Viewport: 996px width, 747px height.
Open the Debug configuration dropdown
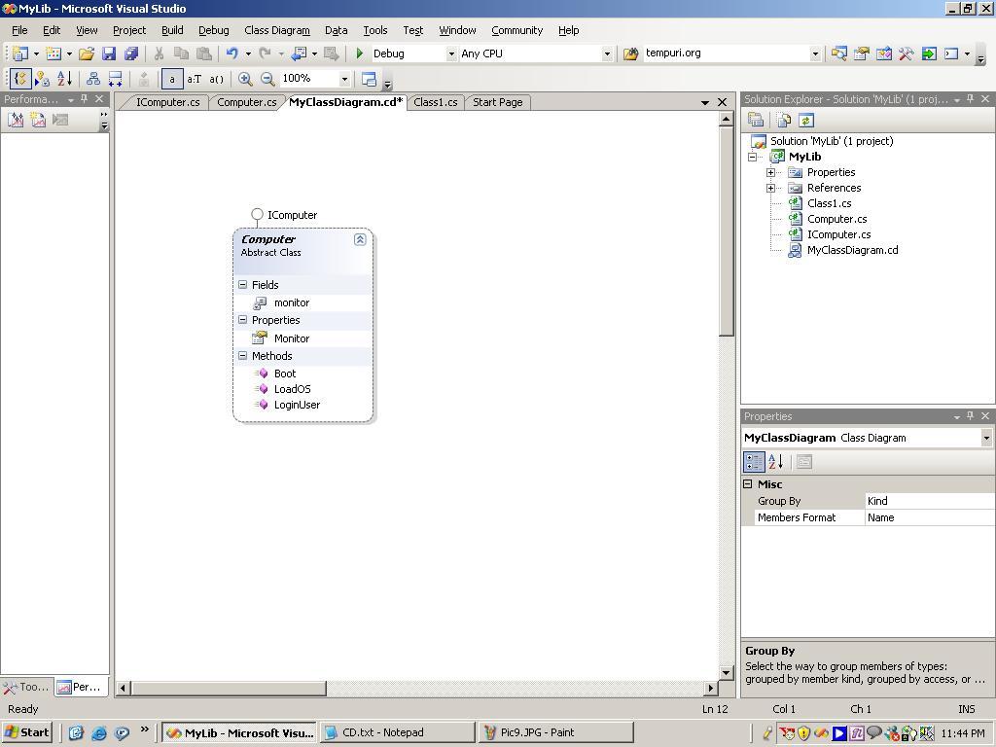451,54
